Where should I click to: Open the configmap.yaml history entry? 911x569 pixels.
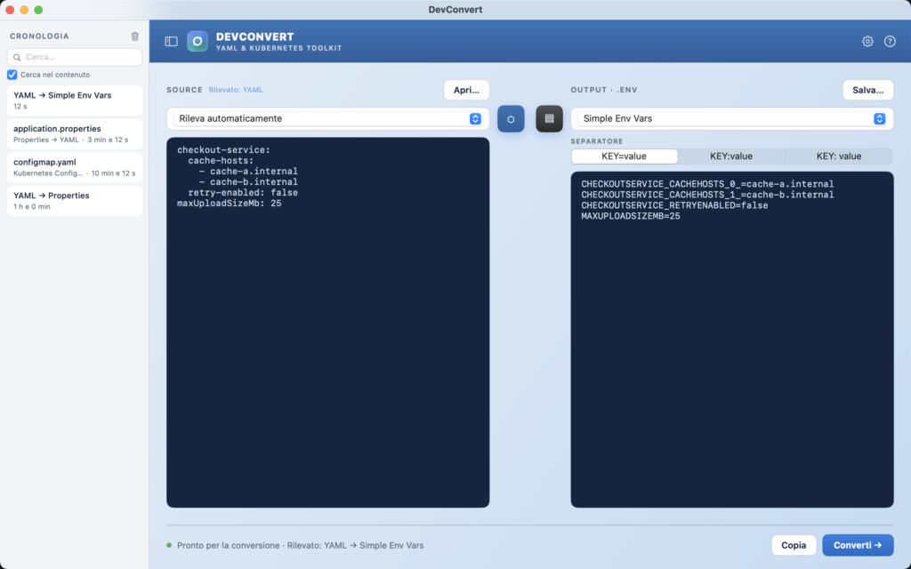(x=75, y=167)
